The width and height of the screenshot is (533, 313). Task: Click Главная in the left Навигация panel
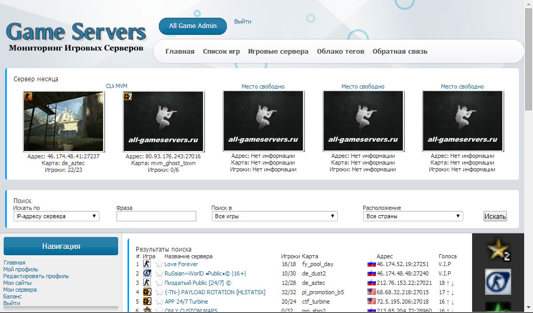pyautogui.click(x=14, y=262)
